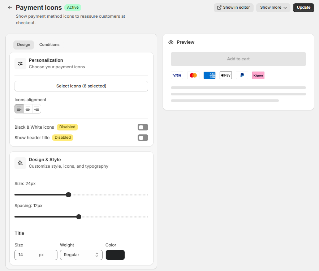This screenshot has width=319, height=271.
Task: Turn on Show header title toggle
Action: 143,138
